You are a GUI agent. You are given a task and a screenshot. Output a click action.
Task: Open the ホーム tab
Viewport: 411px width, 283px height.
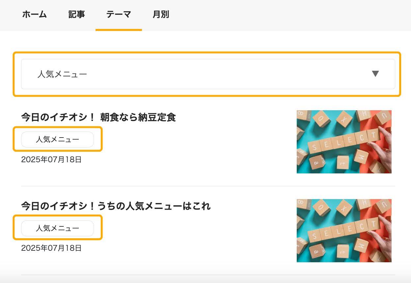click(34, 14)
